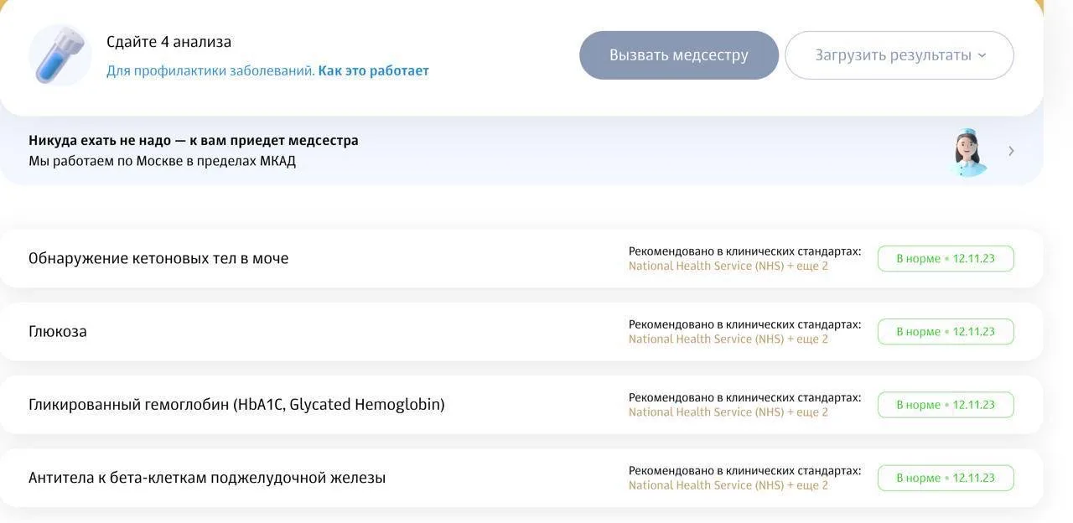Open the nurse banner chevron arrow
Viewport: 1073px width, 523px height.
[x=1011, y=151]
